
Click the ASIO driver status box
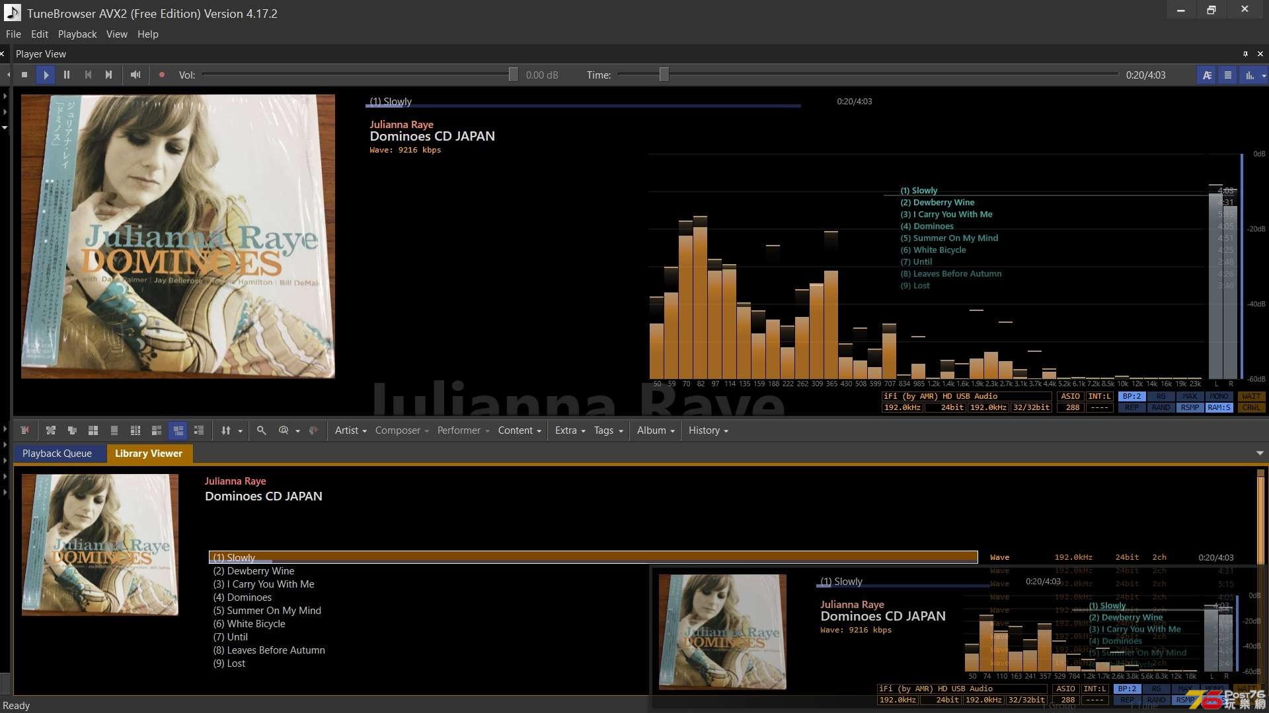[1070, 397]
